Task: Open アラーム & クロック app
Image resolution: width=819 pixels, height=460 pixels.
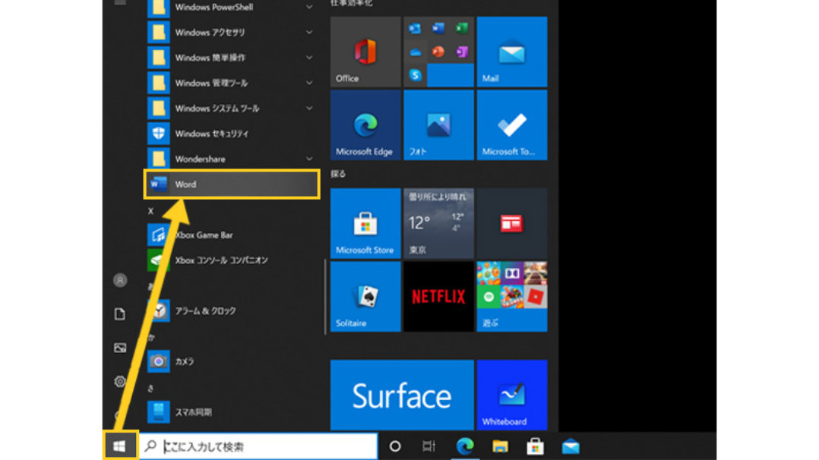Action: pos(232,310)
